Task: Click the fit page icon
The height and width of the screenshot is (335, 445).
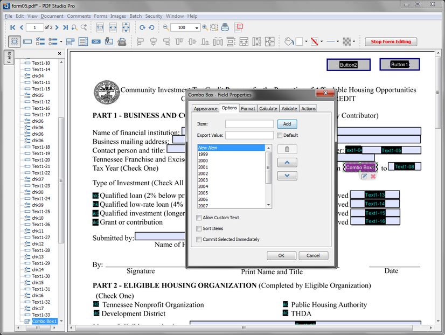Action: point(126,27)
